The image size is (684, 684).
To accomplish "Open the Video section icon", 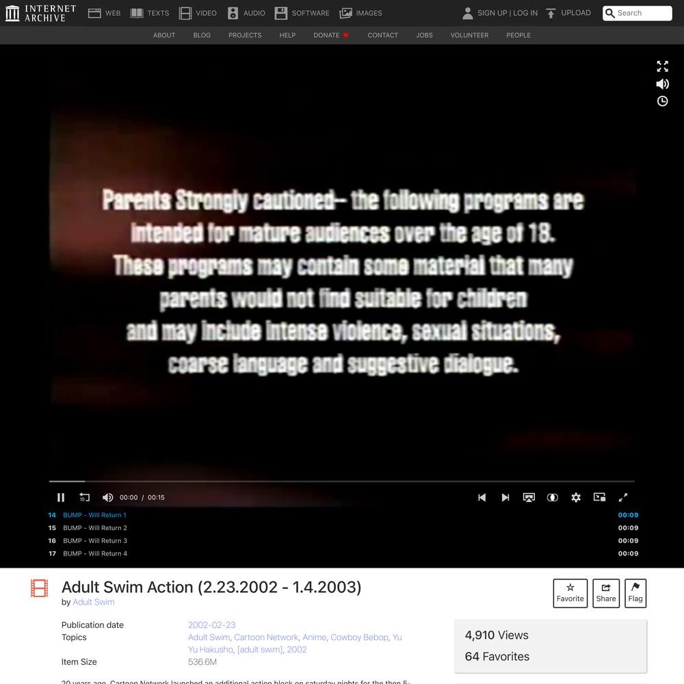I will point(185,13).
